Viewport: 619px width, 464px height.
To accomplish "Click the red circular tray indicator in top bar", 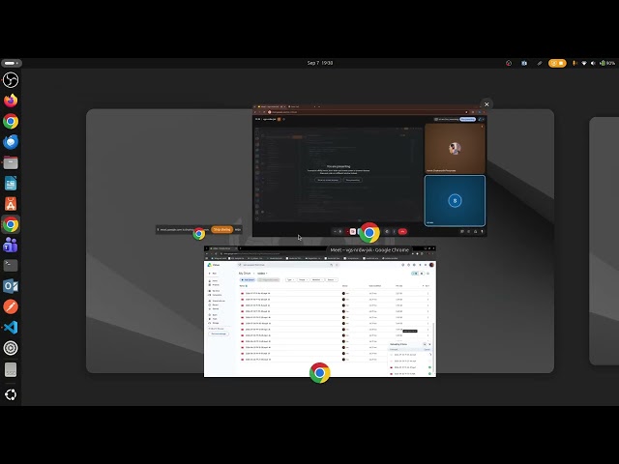I will pos(509,63).
